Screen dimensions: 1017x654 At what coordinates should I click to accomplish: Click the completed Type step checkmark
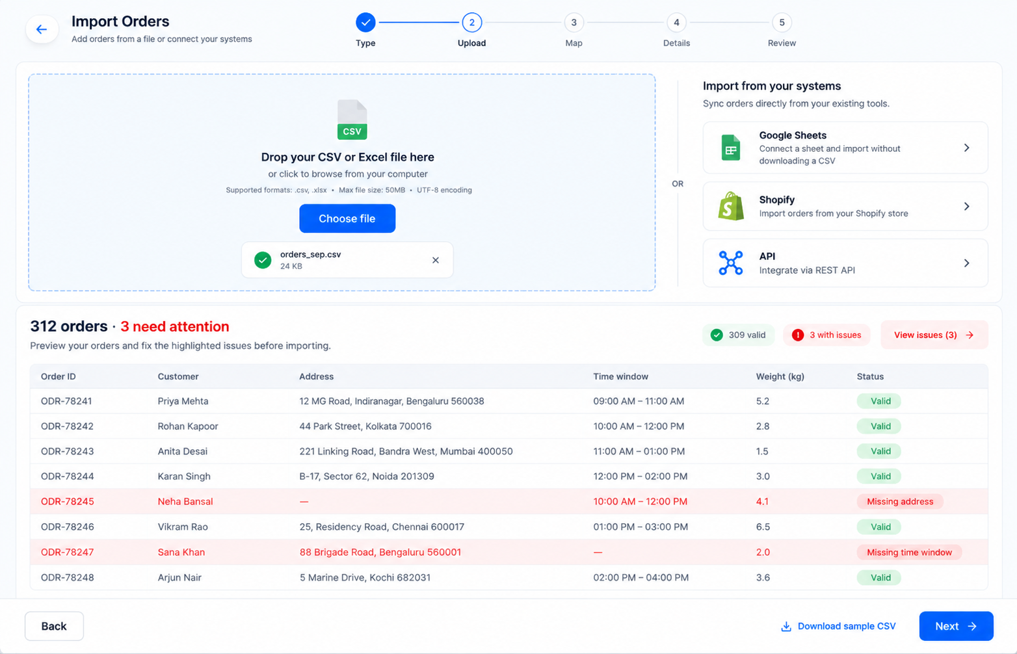pyautogui.click(x=365, y=23)
